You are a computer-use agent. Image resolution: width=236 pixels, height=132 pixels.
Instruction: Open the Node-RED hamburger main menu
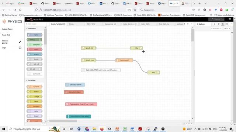coord(230,19)
